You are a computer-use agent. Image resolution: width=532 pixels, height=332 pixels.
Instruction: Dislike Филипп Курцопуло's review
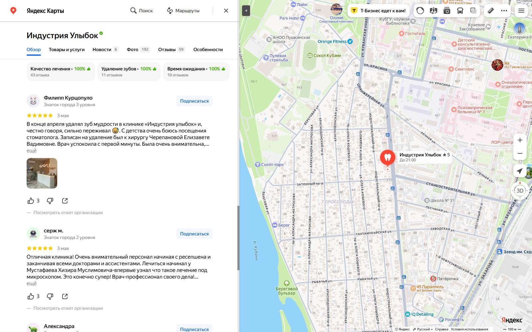pyautogui.click(x=50, y=201)
